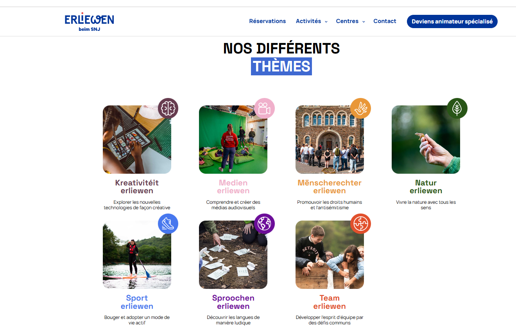Click the pink video camera Medien icon
This screenshot has width=516, height=333.
264,108
